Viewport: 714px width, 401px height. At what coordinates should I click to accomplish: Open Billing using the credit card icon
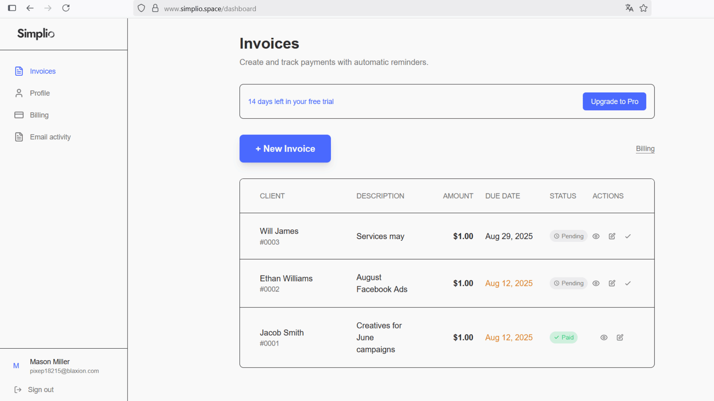coord(19,115)
